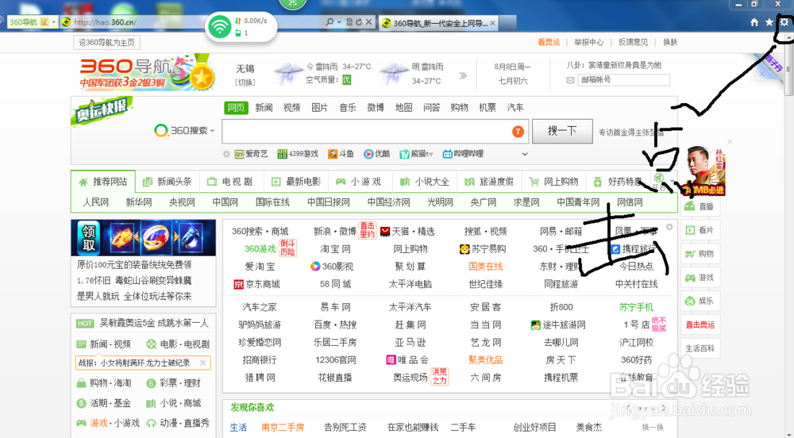Open the 4399游戏 quick link

(298, 154)
